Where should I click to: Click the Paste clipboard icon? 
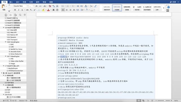click(3, 6)
